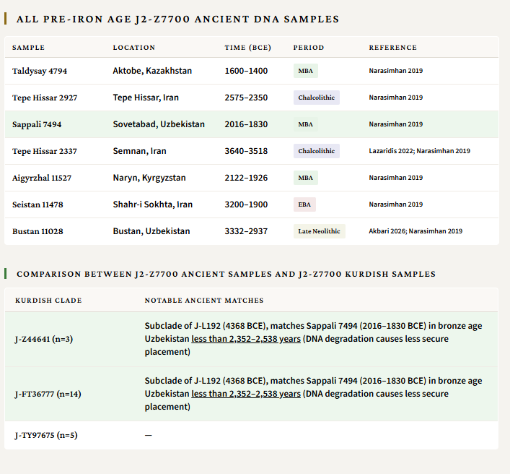This screenshot has width=510, height=474.
Task: Click the Naryn, Kyrgyzstan location cell
Action: [149, 178]
